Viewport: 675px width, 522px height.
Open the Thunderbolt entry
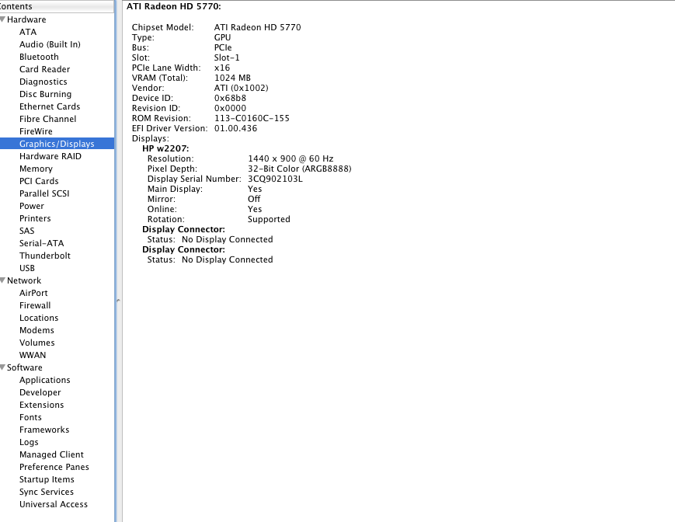tap(45, 256)
